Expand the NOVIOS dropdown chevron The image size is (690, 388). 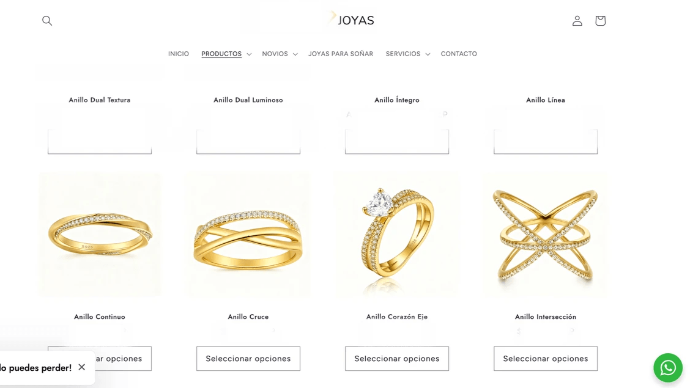pos(295,54)
